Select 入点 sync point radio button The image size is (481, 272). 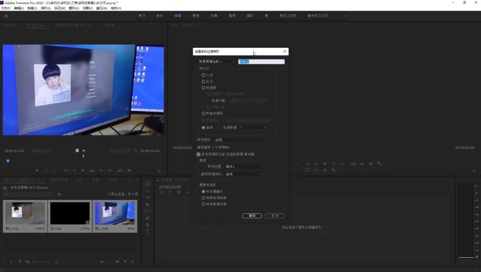[204, 75]
